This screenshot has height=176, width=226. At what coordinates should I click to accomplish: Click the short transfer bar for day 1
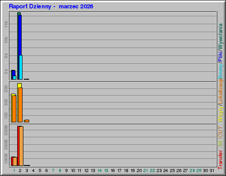pos(15,161)
